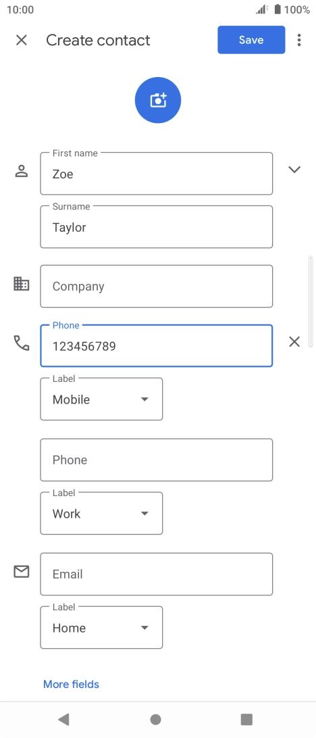Focus the Company input field
The height and width of the screenshot is (738, 316).
coord(157,286)
